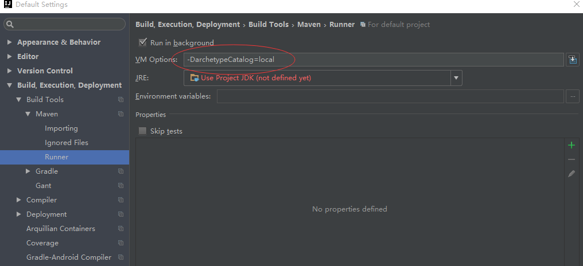This screenshot has height=266, width=583.
Task: Click the Properties section label
Action: (x=150, y=115)
